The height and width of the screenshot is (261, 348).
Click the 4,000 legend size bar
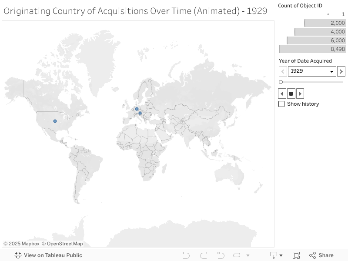pos(320,32)
